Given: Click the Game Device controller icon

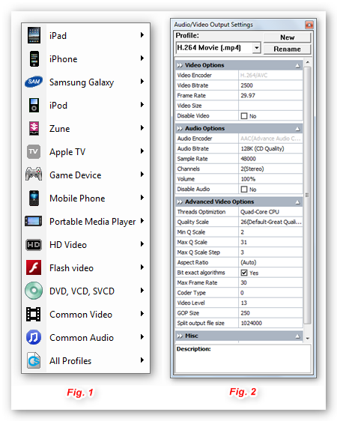Looking at the screenshot, I should [x=34, y=174].
